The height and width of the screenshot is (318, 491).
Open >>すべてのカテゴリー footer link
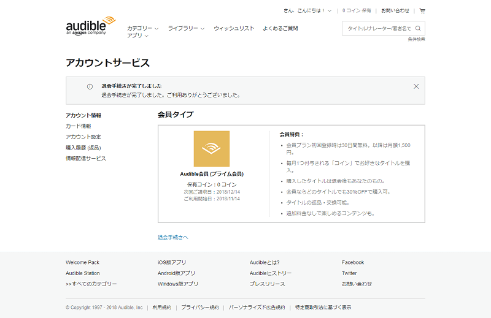[91, 284]
